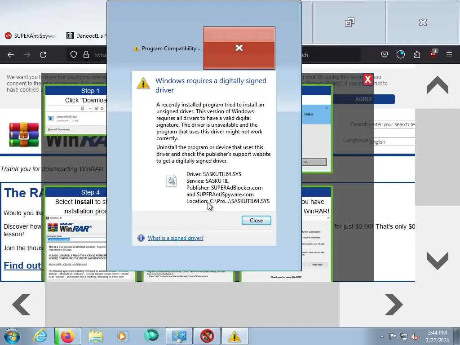The image size is (460, 345).
Task: Click the large down chevron arrow
Action: [438, 261]
